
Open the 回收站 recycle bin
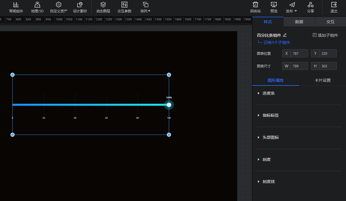tap(255, 5)
